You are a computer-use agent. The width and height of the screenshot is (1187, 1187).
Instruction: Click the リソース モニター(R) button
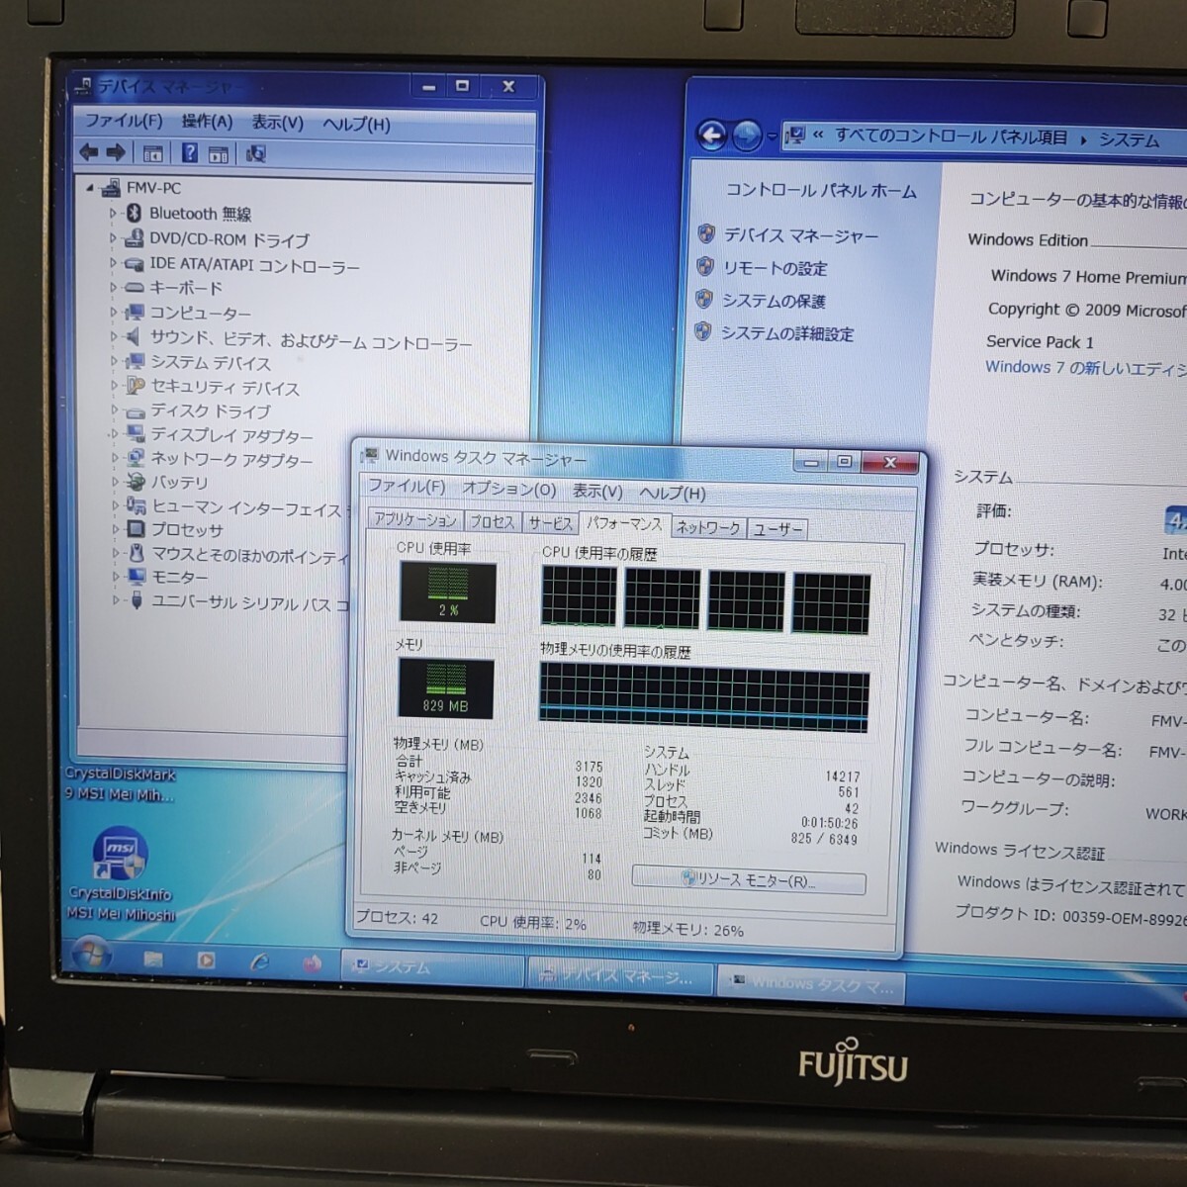tap(749, 879)
